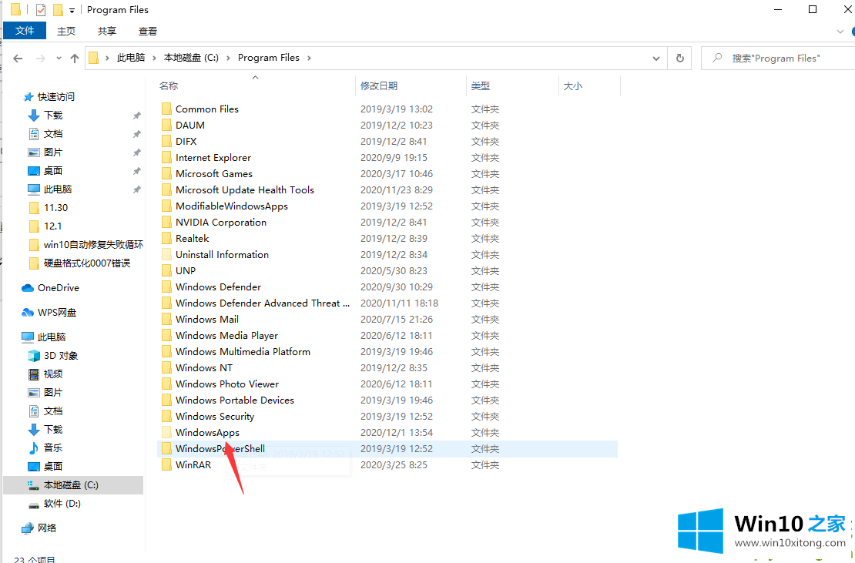The height and width of the screenshot is (563, 855).
Task: Select the Windows Defender folder
Action: tap(218, 287)
